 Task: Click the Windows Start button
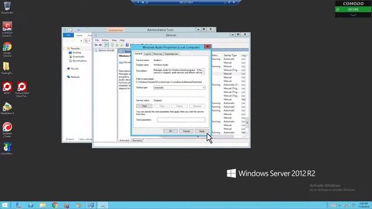point(5,205)
